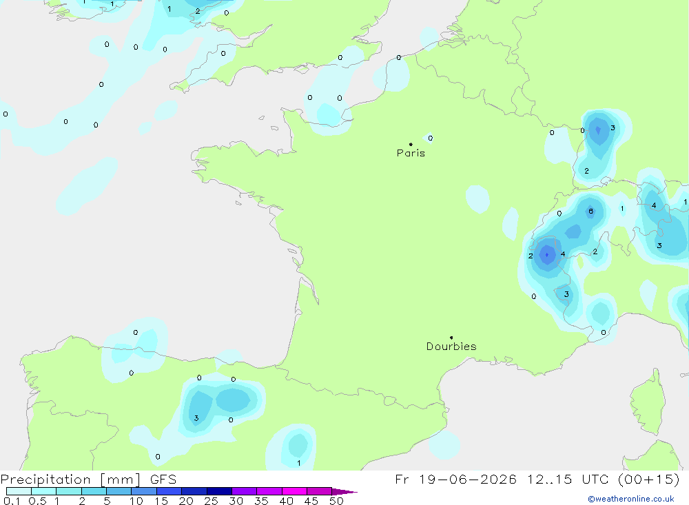The image size is (689, 505).
Task: Click the purple arrow tip of the legend
Action: click(344, 492)
